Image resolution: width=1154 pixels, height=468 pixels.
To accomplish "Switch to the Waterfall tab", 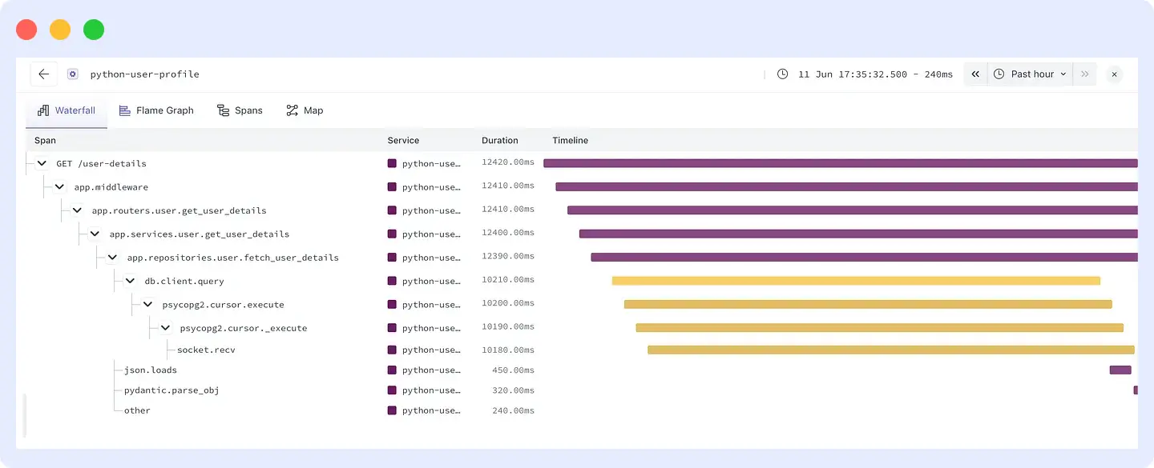I will coord(67,110).
